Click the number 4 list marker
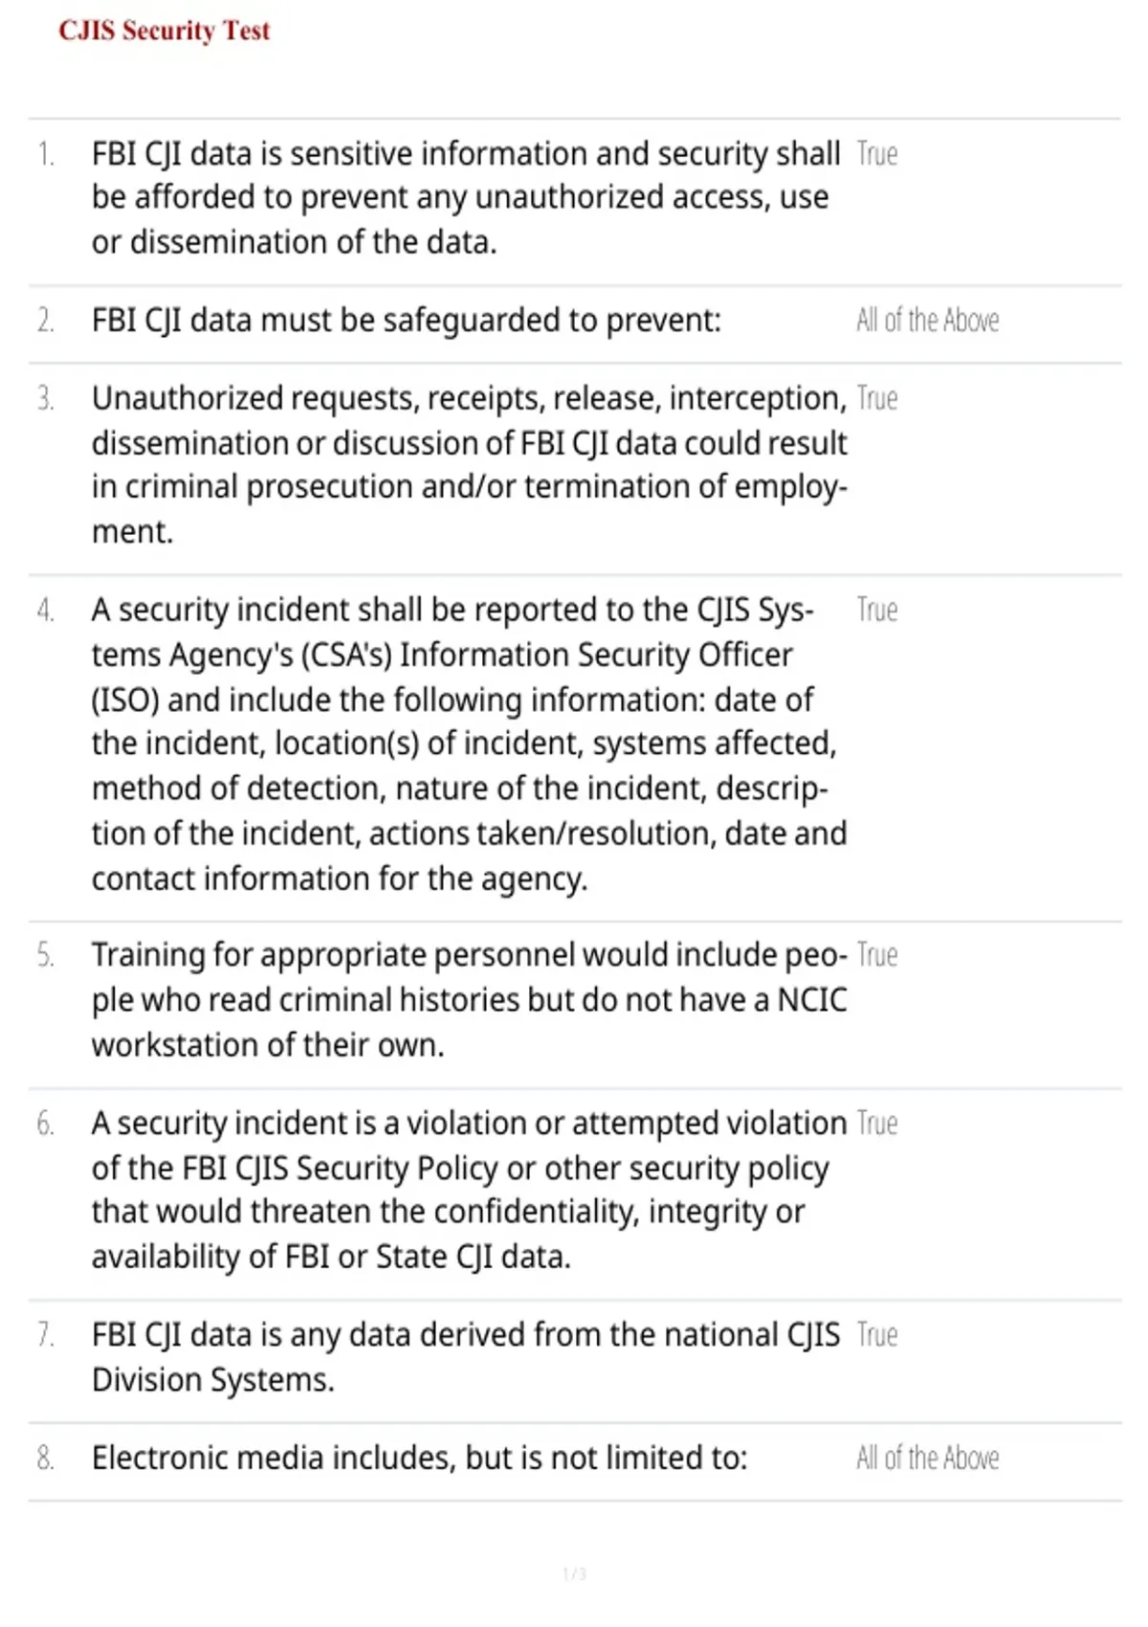The image size is (1148, 1627). tap(45, 610)
